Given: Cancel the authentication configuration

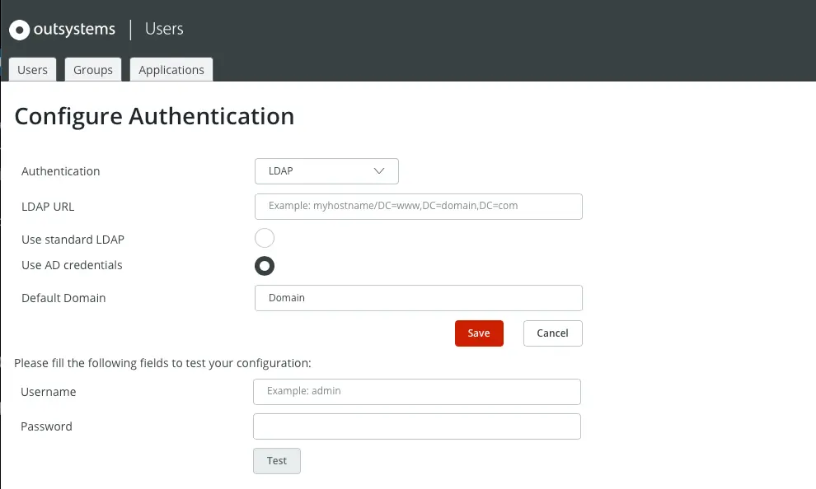Looking at the screenshot, I should pyautogui.click(x=552, y=333).
